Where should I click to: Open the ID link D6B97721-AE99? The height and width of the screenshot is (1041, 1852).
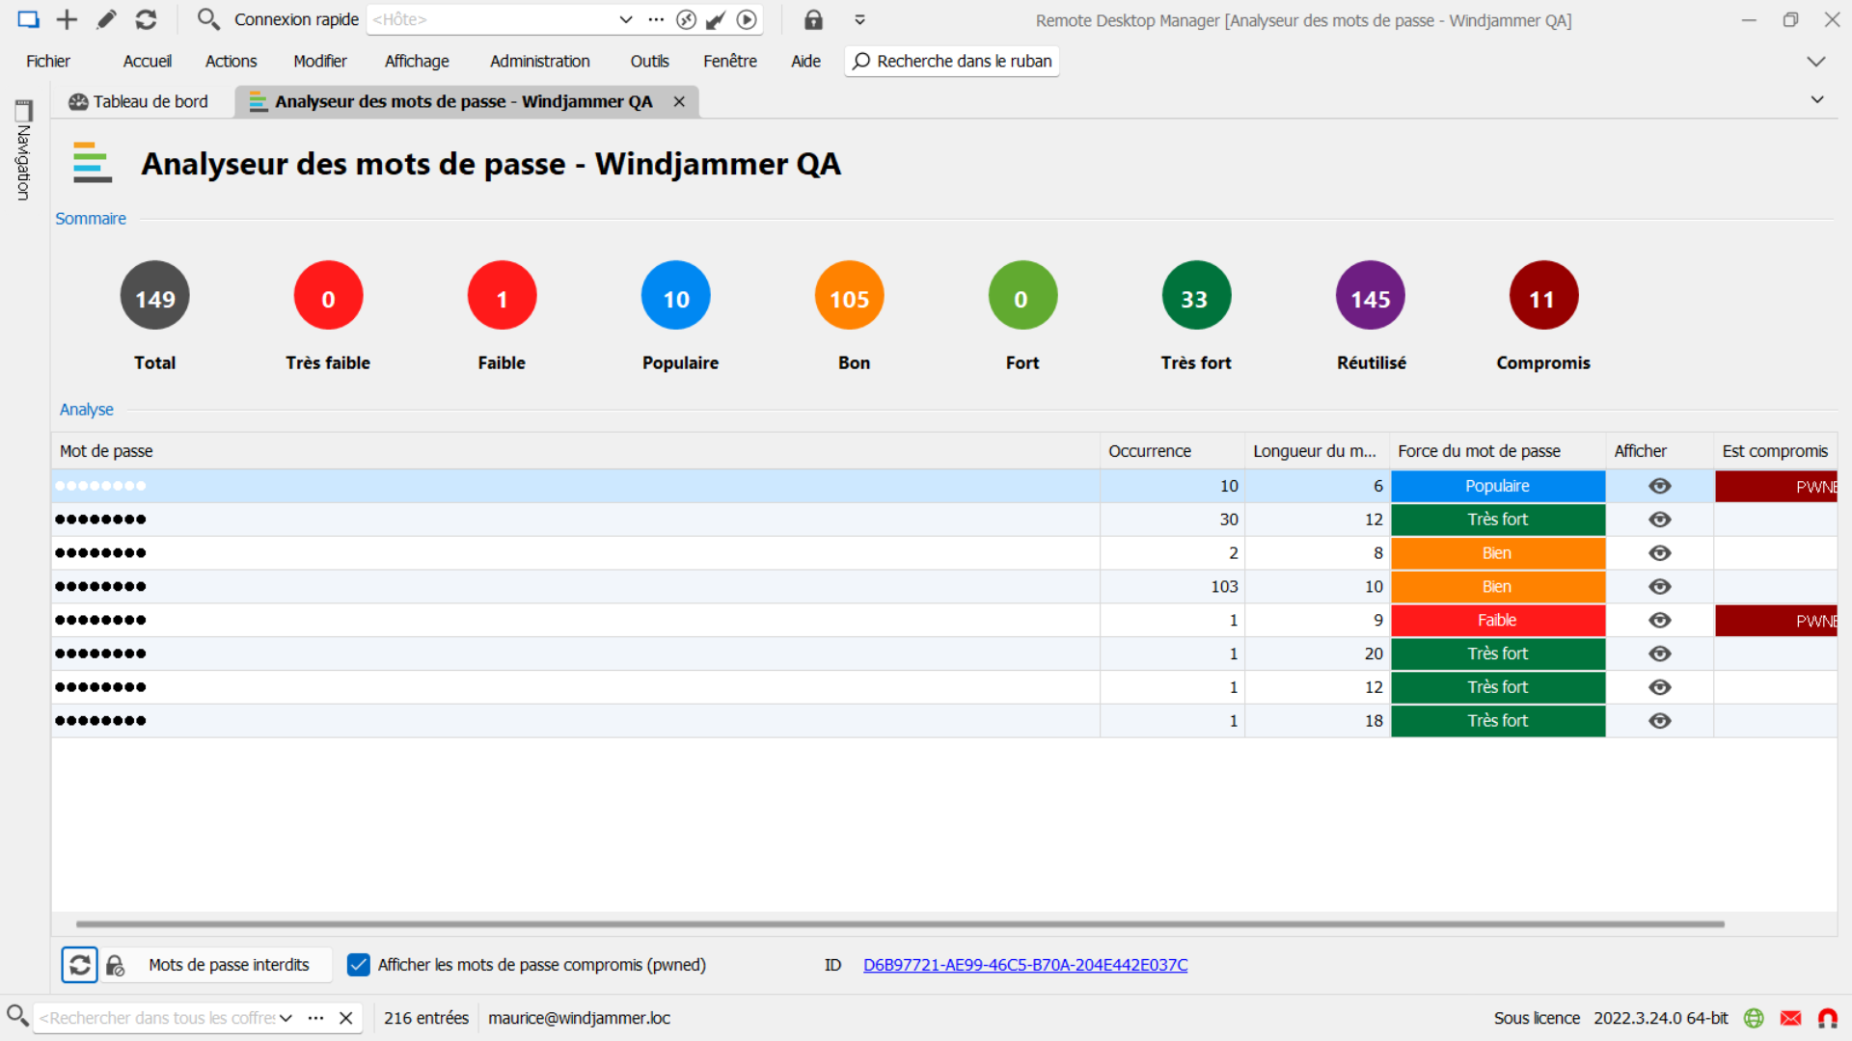click(1024, 965)
